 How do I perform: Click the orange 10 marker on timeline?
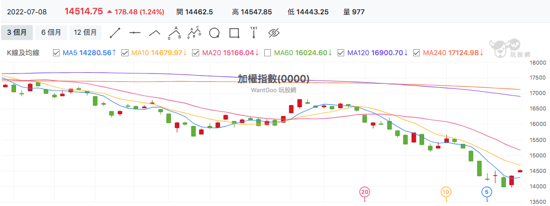coord(446,192)
